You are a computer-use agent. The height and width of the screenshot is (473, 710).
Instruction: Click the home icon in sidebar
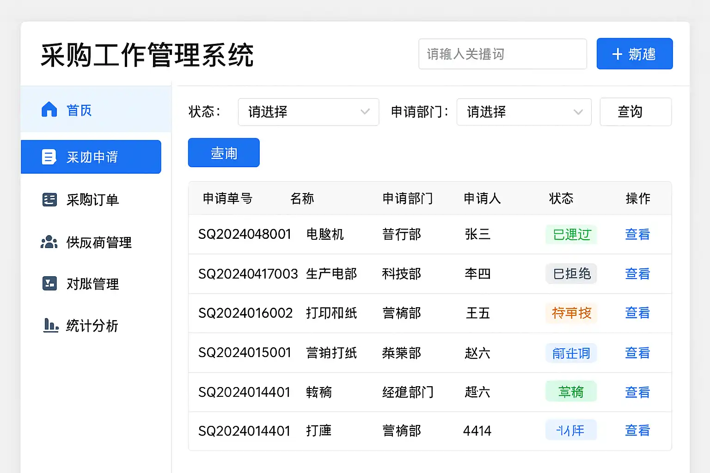[49, 110]
